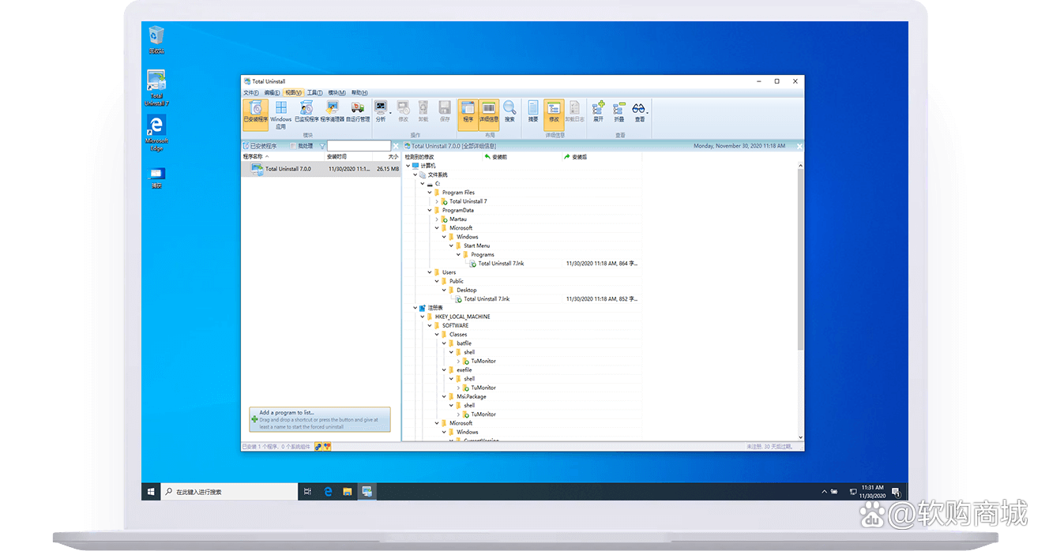Click the orange status bar icon
1049x551 pixels.
tap(327, 446)
